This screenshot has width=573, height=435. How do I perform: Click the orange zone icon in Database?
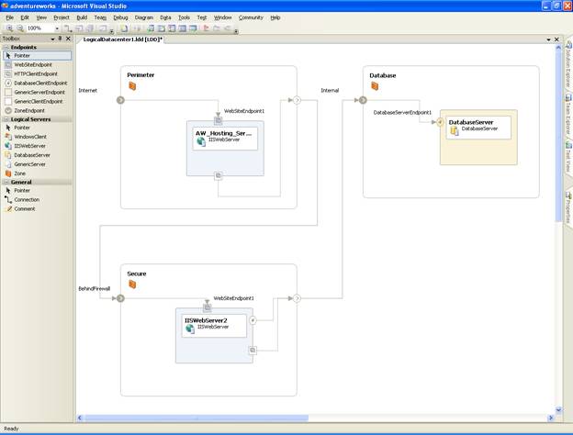[375, 86]
